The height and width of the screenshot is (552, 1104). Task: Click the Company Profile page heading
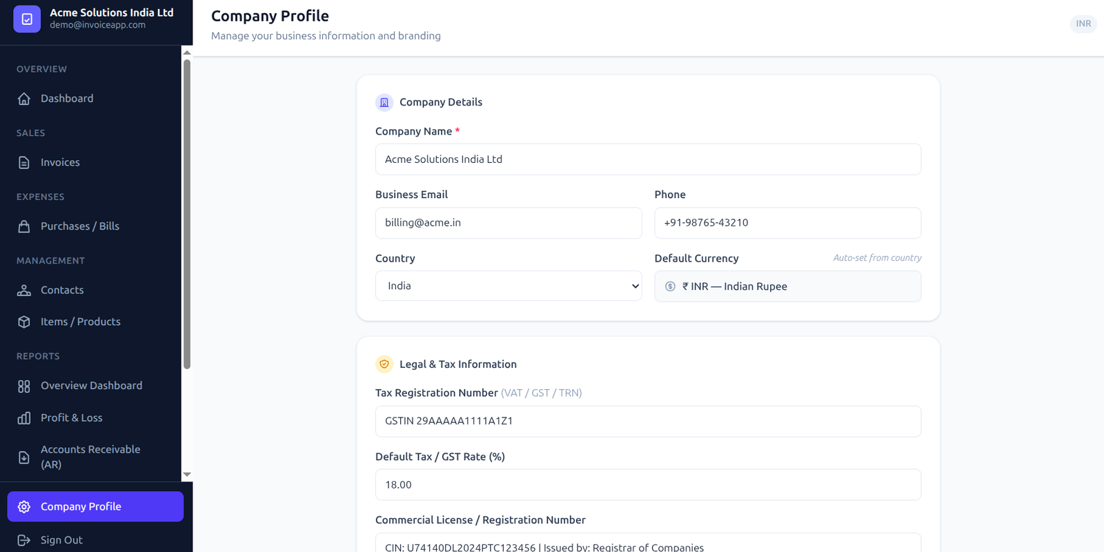click(x=270, y=16)
